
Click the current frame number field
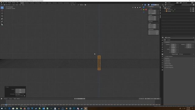142,99
